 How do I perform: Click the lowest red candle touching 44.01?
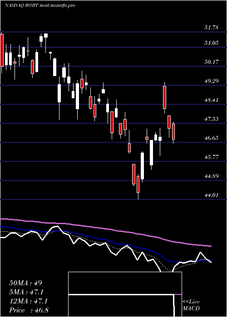click(x=138, y=187)
